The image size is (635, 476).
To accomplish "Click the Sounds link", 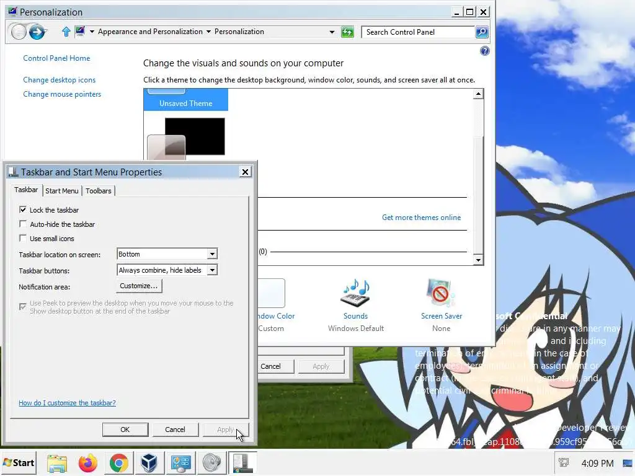I will tap(355, 316).
